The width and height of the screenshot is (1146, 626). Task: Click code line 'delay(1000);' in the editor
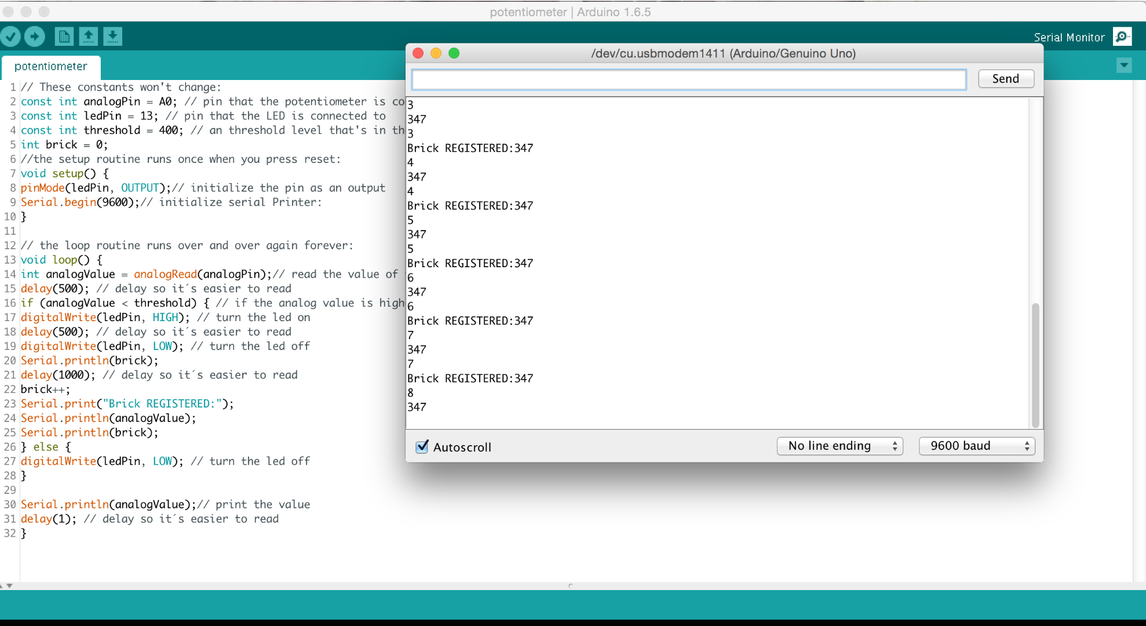pyautogui.click(x=58, y=375)
